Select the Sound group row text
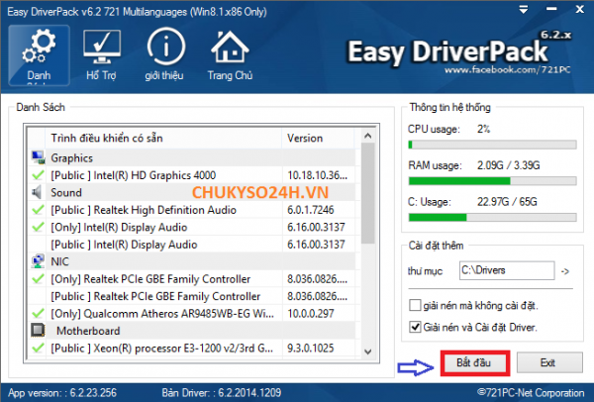The image size is (594, 402). pyautogui.click(x=66, y=192)
